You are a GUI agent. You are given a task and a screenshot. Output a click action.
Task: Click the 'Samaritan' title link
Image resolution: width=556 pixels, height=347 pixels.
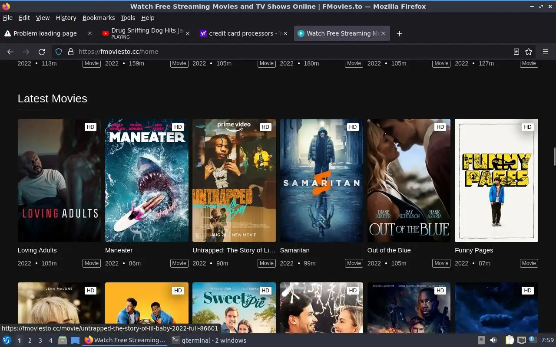click(295, 250)
